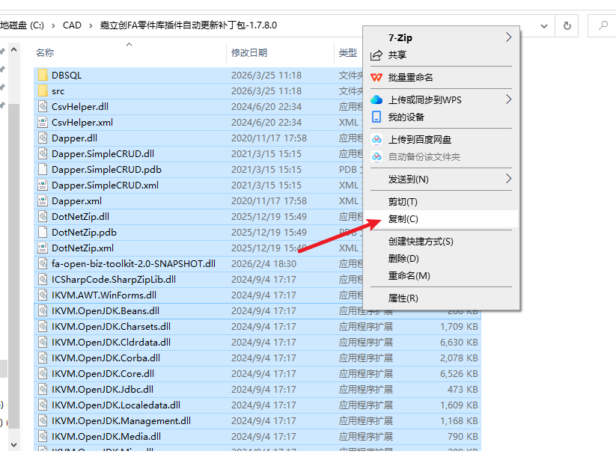Click the refresh button in address bar
The height and width of the screenshot is (463, 616).
pos(567,25)
